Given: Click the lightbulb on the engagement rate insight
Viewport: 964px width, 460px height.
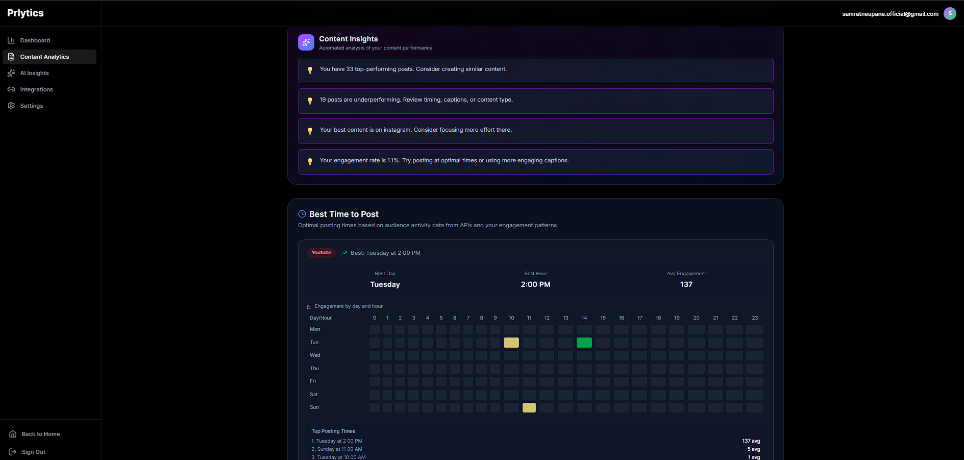Looking at the screenshot, I should (310, 162).
